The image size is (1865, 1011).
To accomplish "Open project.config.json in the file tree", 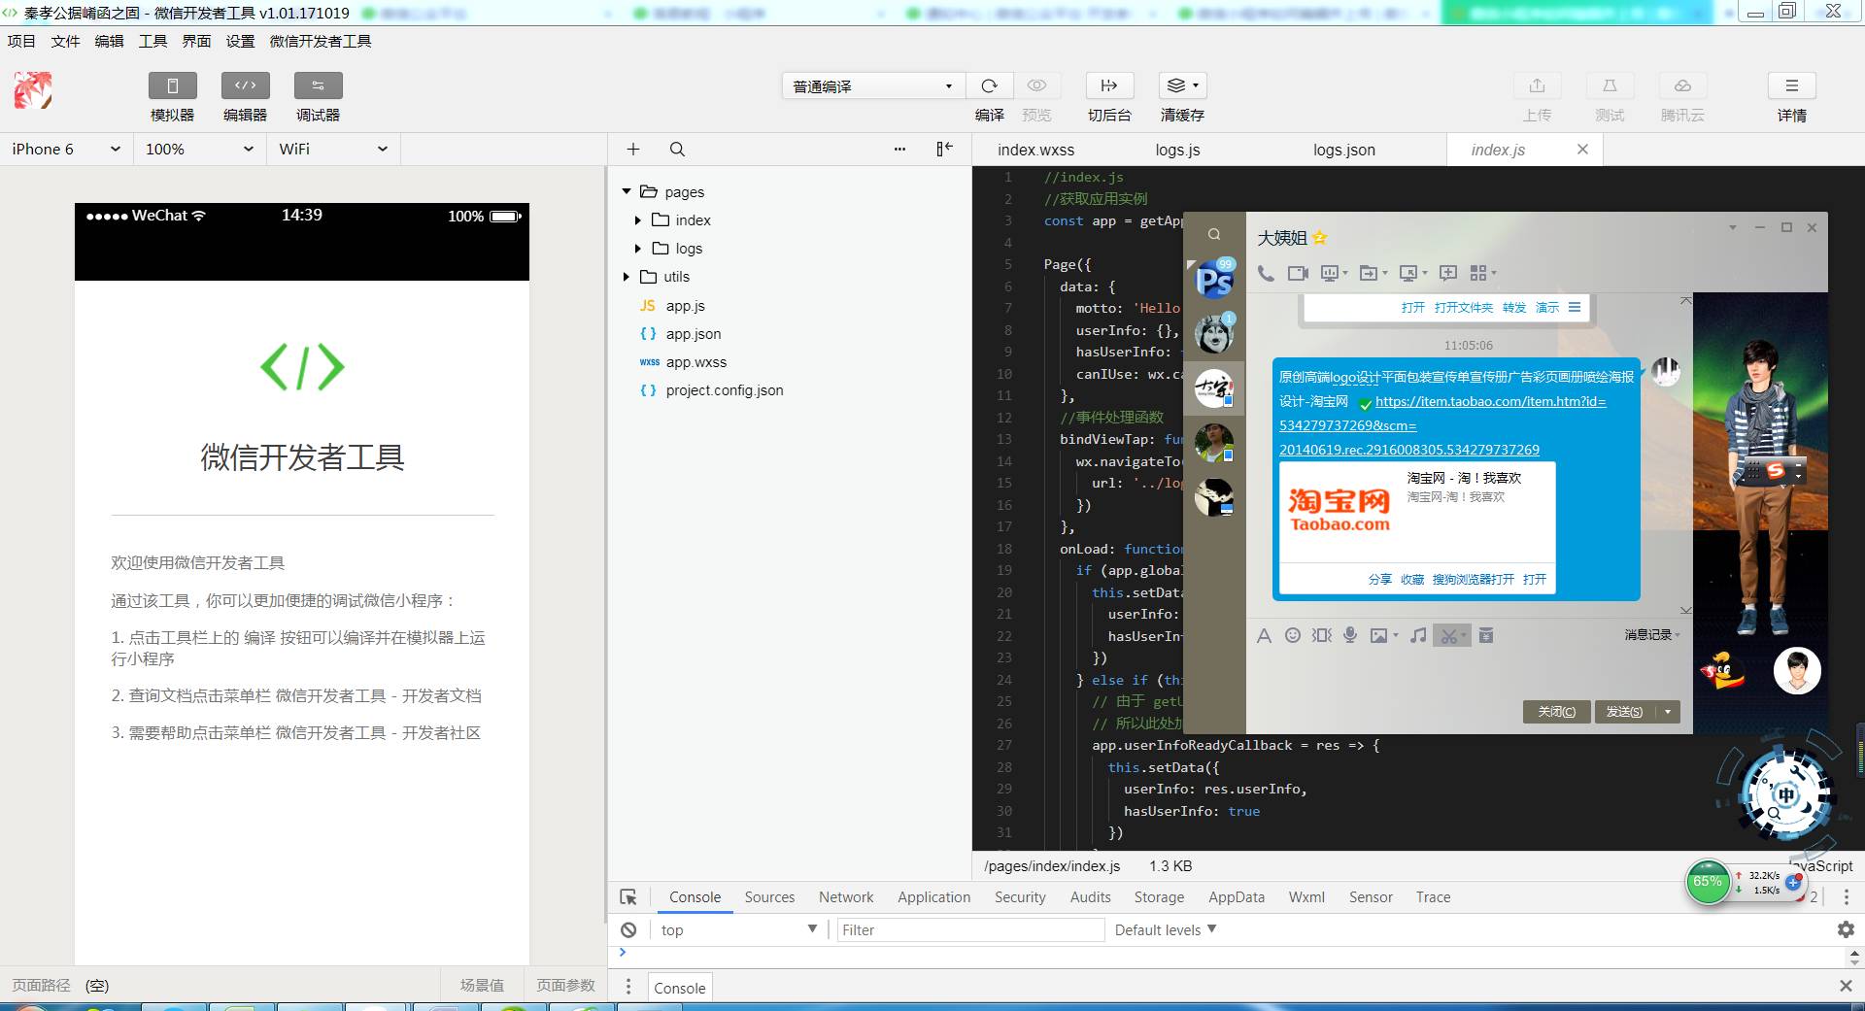I will [724, 389].
